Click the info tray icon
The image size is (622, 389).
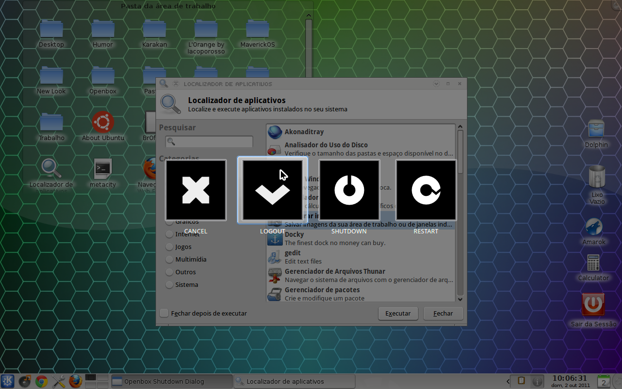pos(537,381)
